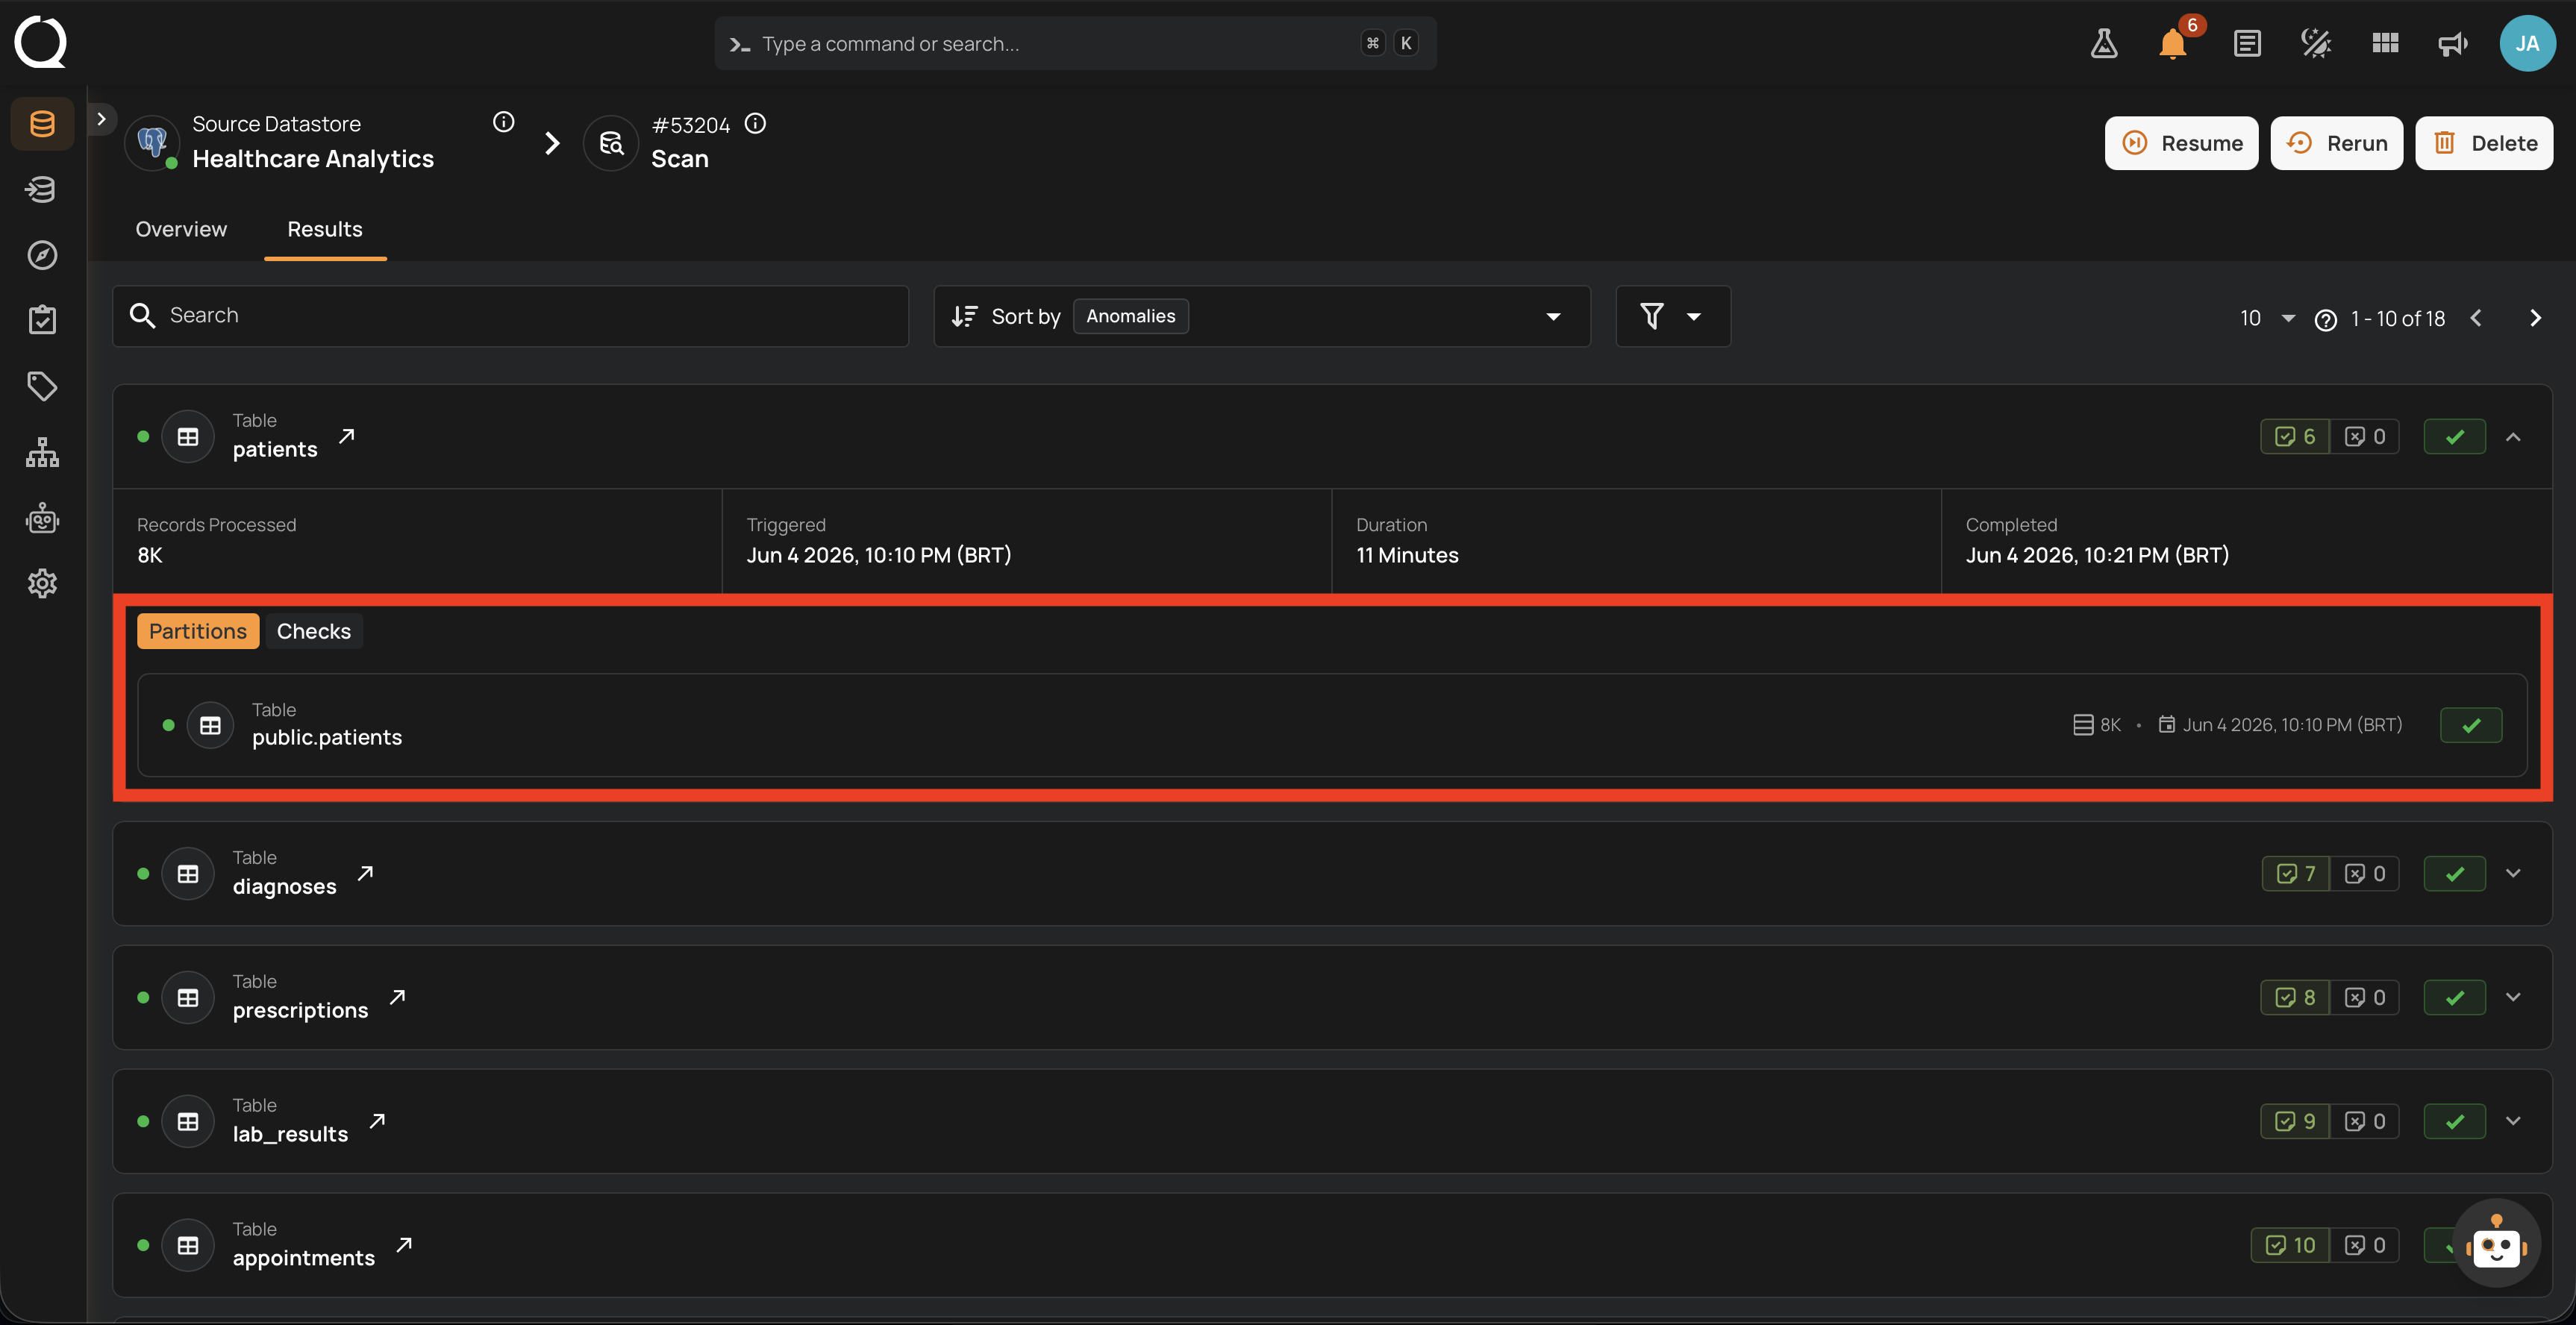Click the Rerun button
Image resolution: width=2576 pixels, height=1325 pixels.
(2336, 143)
